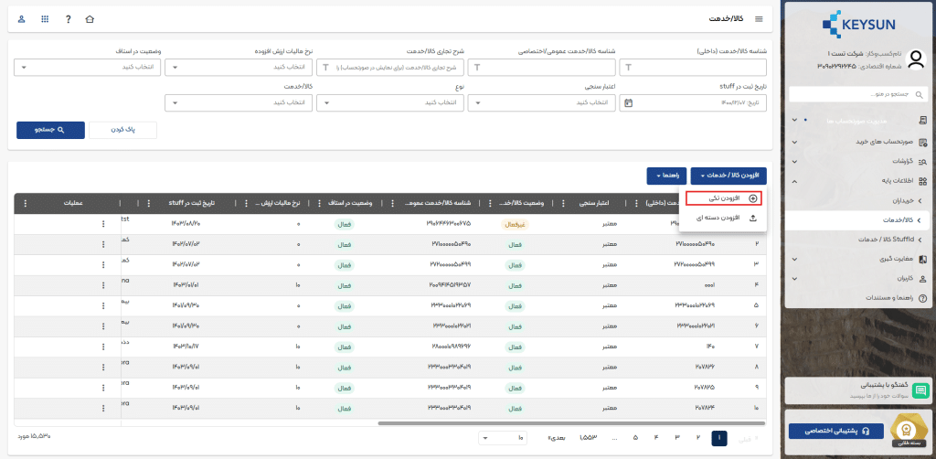Open the عملیات column header options menu
The height and width of the screenshot is (459, 936).
click(x=25, y=203)
